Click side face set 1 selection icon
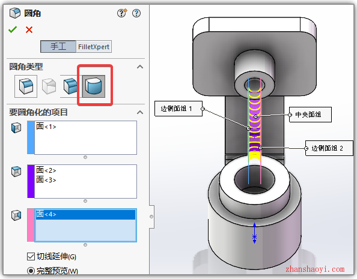The image size is (357, 279). point(16,128)
